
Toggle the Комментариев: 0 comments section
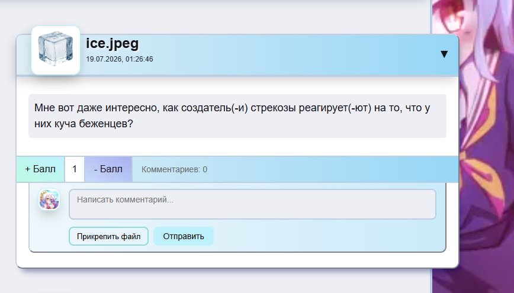pyautogui.click(x=174, y=169)
